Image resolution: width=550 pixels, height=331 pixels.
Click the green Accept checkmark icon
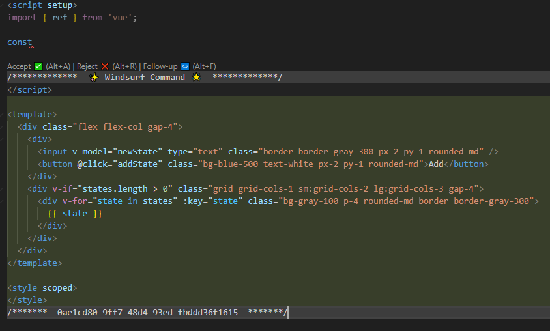click(38, 66)
